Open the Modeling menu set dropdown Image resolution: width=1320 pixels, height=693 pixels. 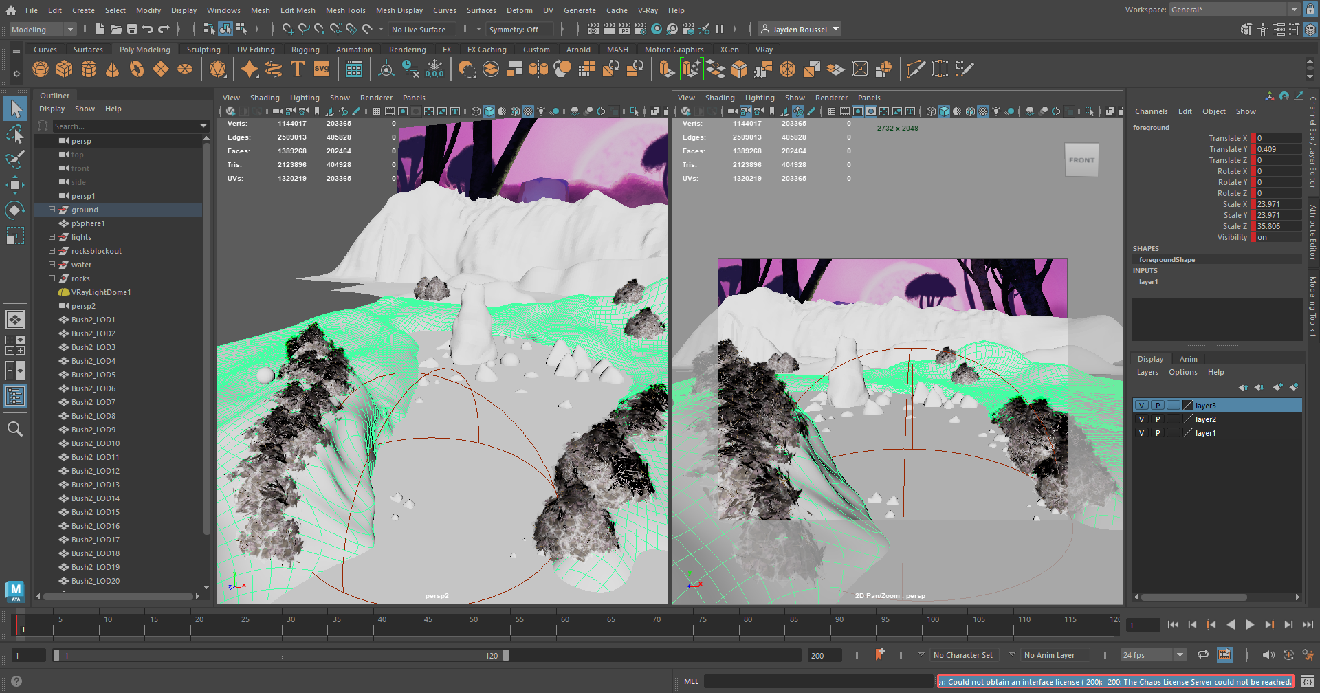click(43, 29)
